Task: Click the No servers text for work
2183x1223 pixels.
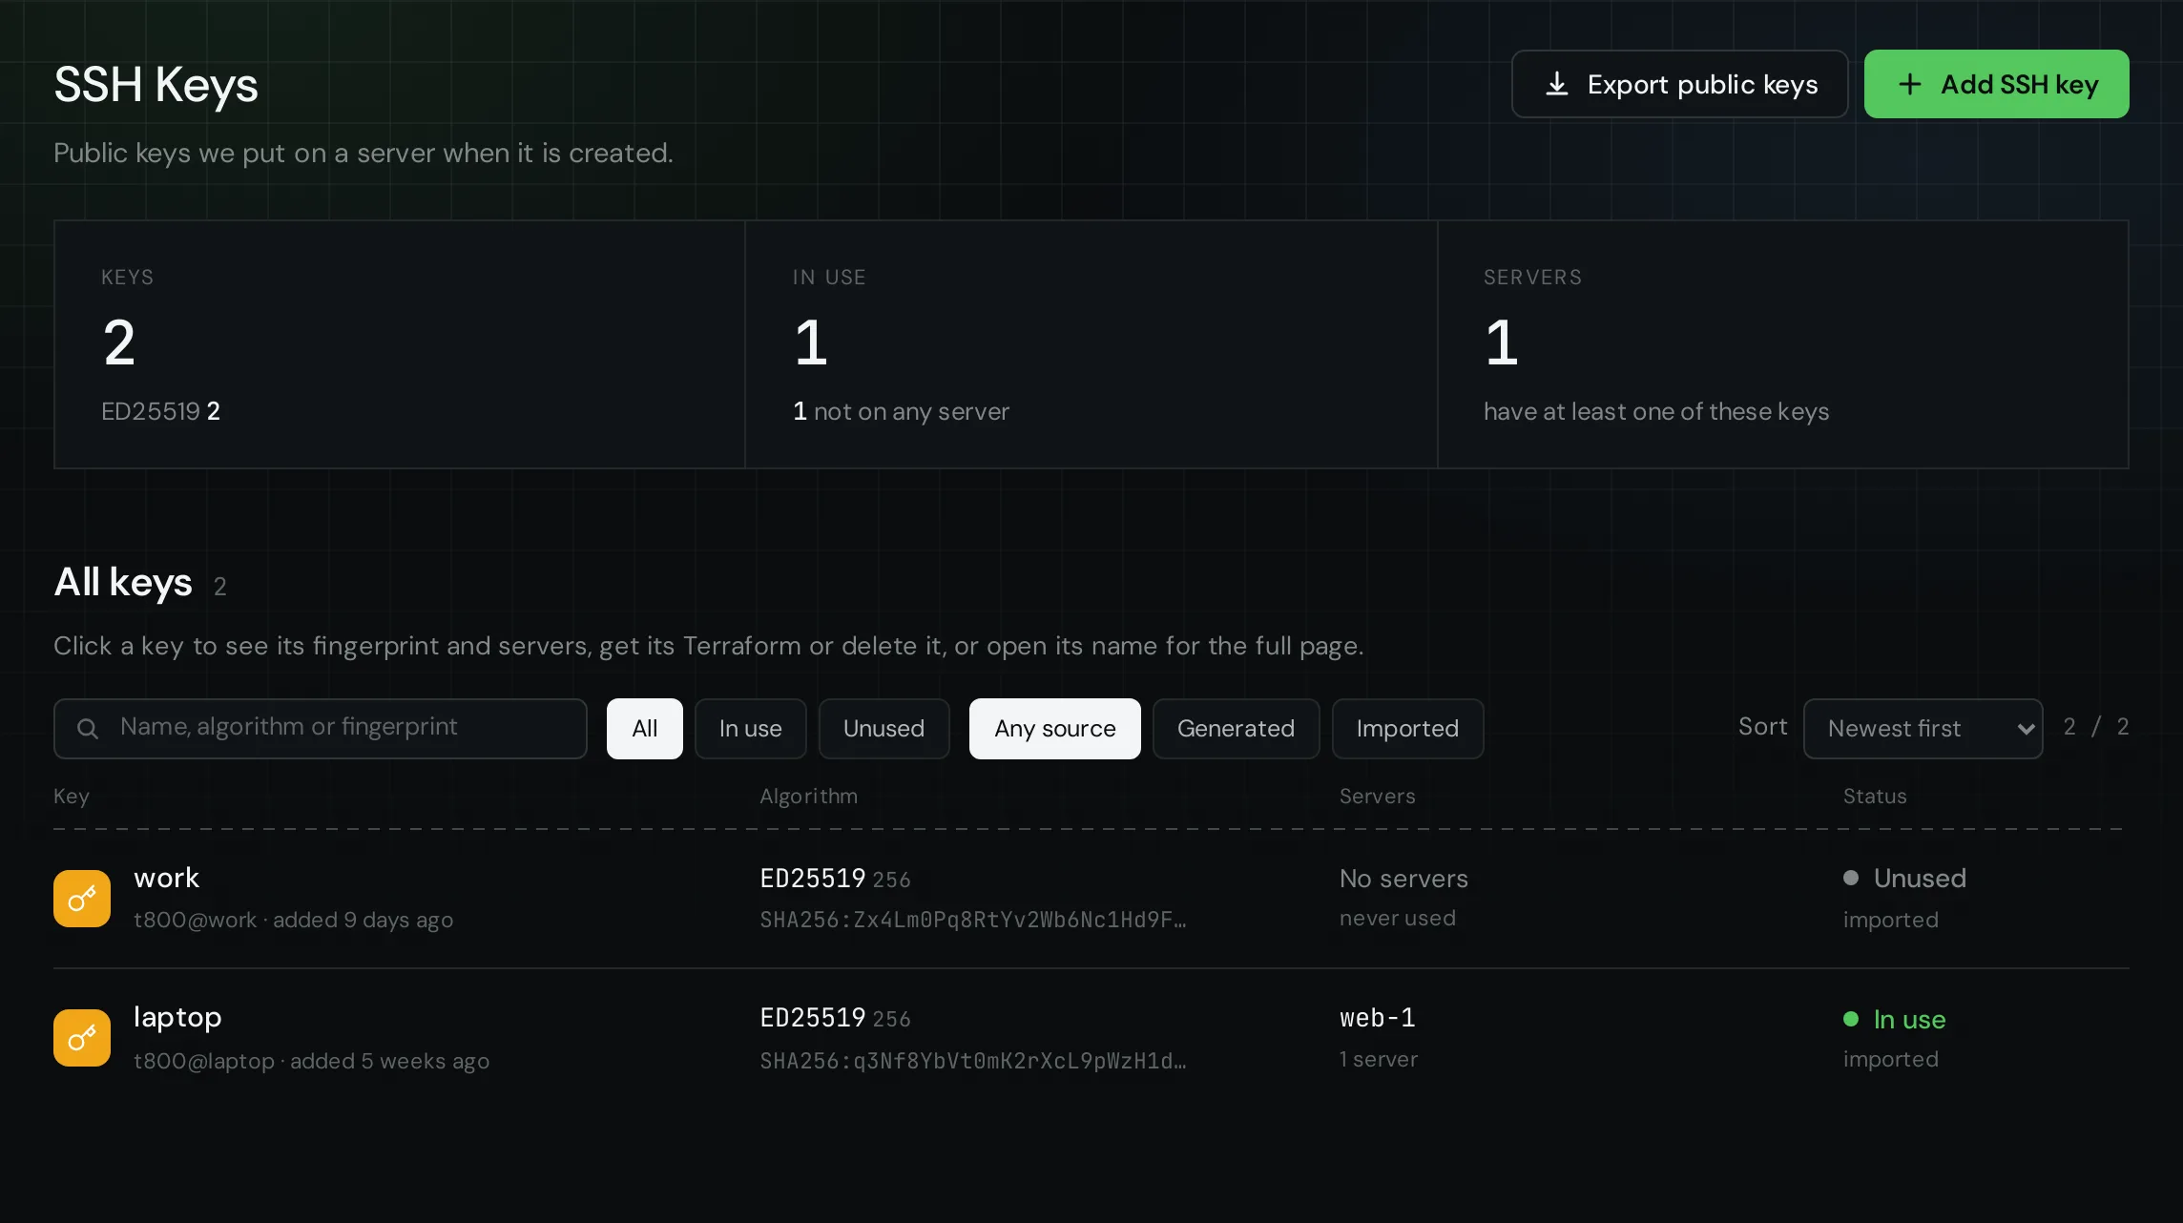Action: 1404,879
